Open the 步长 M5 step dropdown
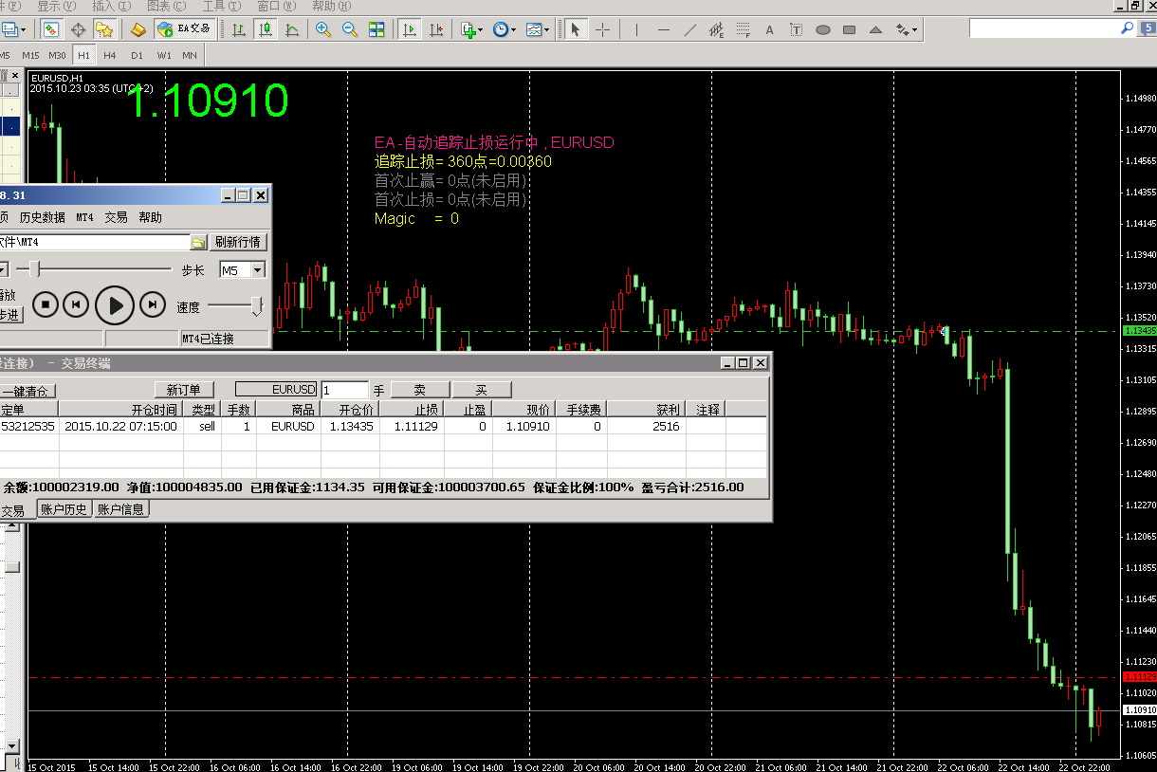 point(257,270)
